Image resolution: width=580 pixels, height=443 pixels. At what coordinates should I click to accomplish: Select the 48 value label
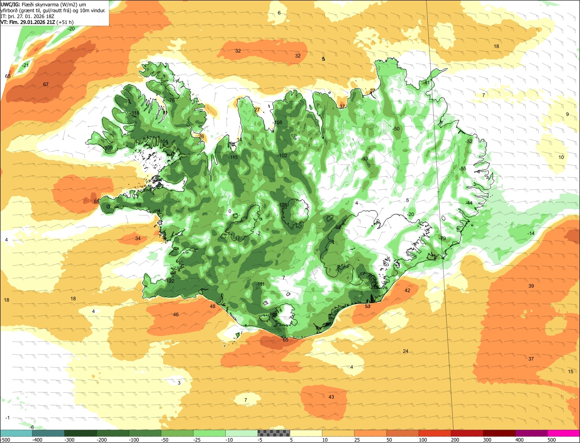pyautogui.click(x=213, y=307)
